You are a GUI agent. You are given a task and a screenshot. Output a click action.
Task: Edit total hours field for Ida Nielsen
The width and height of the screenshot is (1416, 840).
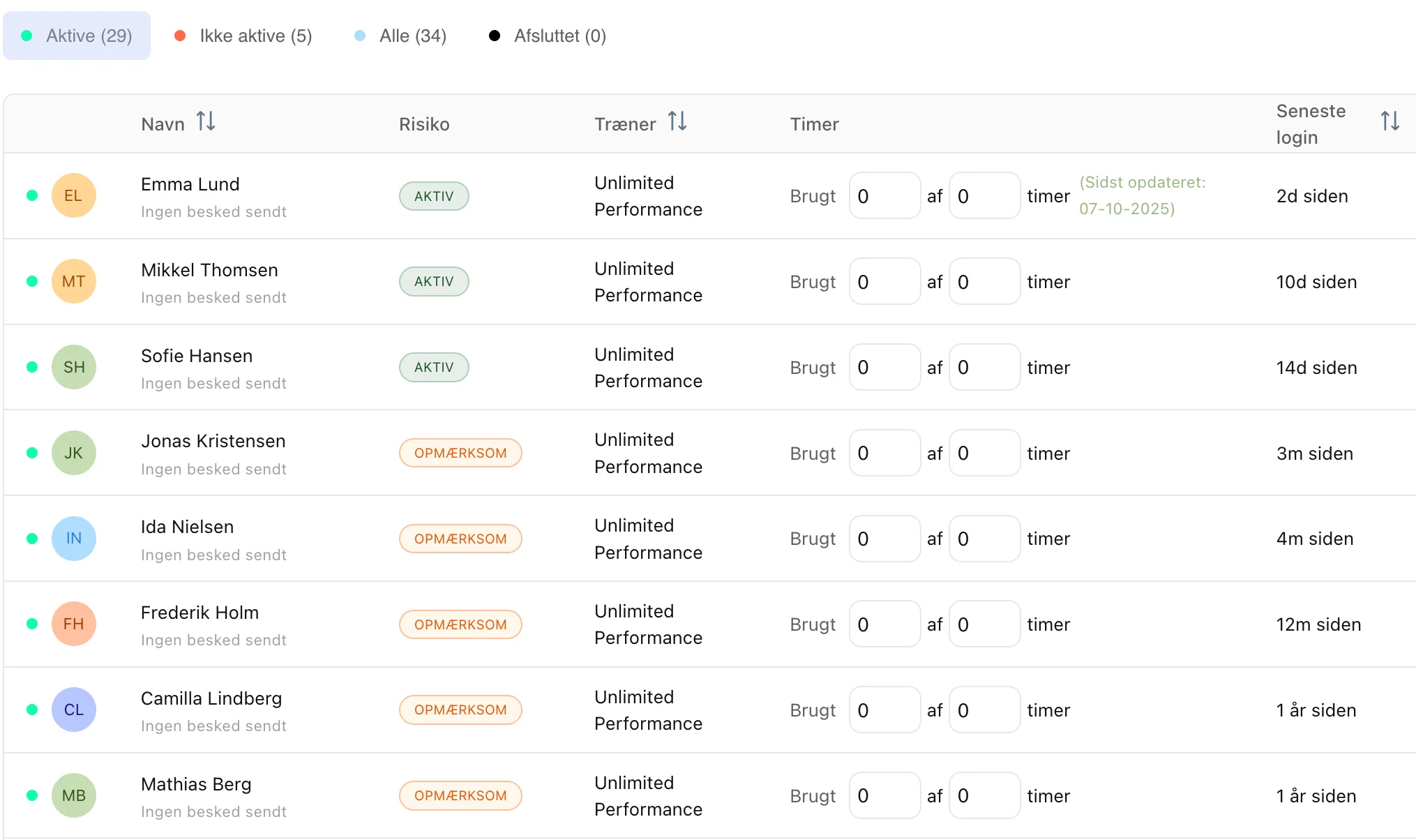pos(984,539)
